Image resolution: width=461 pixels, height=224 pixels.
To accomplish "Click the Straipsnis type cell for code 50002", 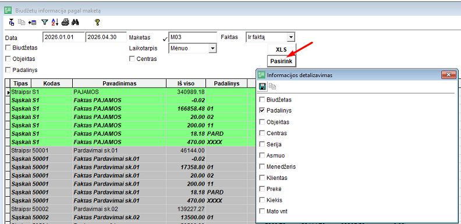I will [20, 209].
